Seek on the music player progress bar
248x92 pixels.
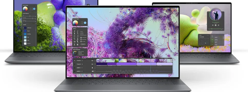coord(215,29)
